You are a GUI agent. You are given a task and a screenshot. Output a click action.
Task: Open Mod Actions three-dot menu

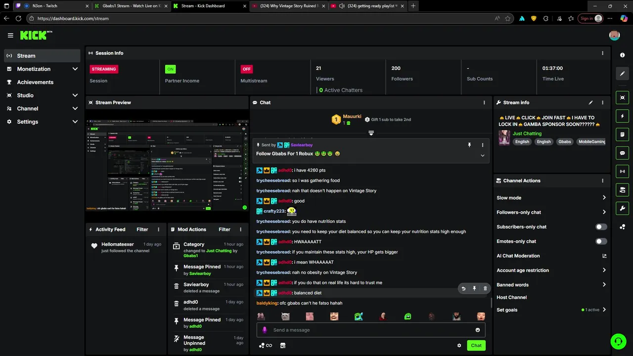[241, 229]
